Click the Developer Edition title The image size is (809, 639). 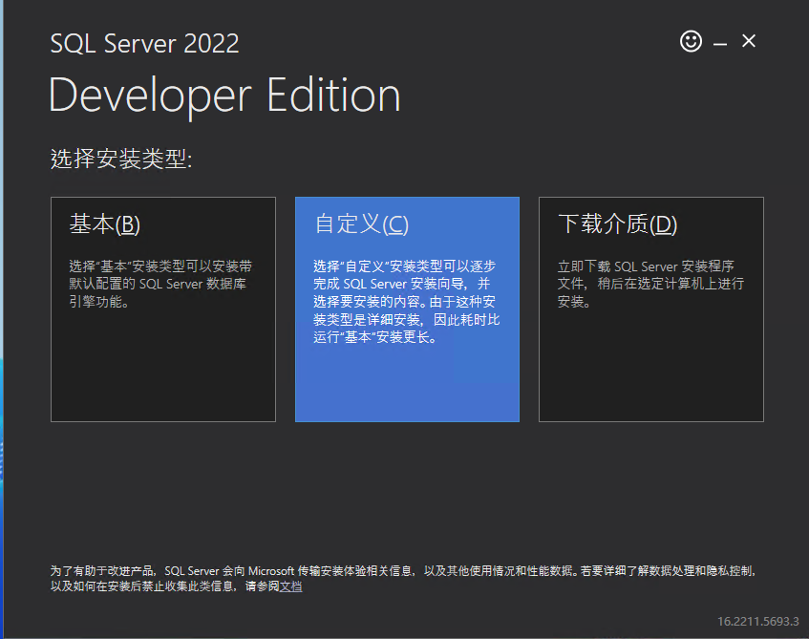(x=224, y=96)
